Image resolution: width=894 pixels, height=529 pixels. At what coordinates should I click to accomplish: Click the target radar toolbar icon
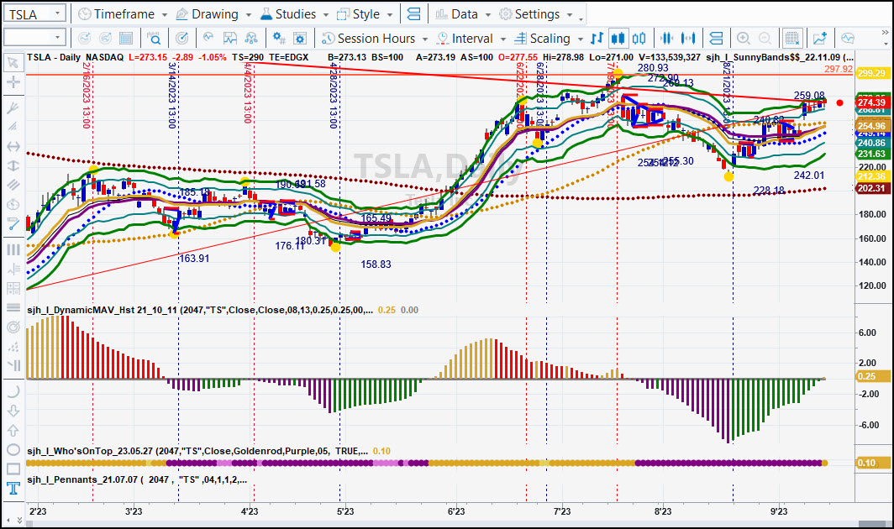coord(181,38)
